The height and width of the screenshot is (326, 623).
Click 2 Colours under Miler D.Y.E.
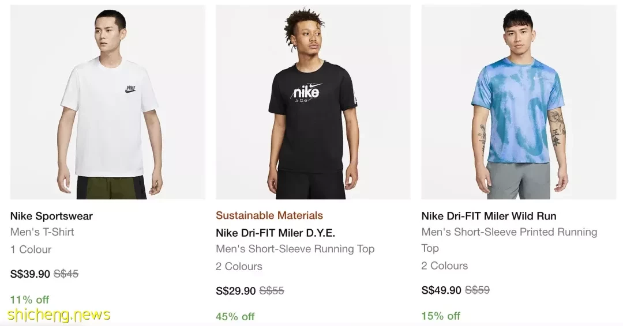tap(239, 266)
